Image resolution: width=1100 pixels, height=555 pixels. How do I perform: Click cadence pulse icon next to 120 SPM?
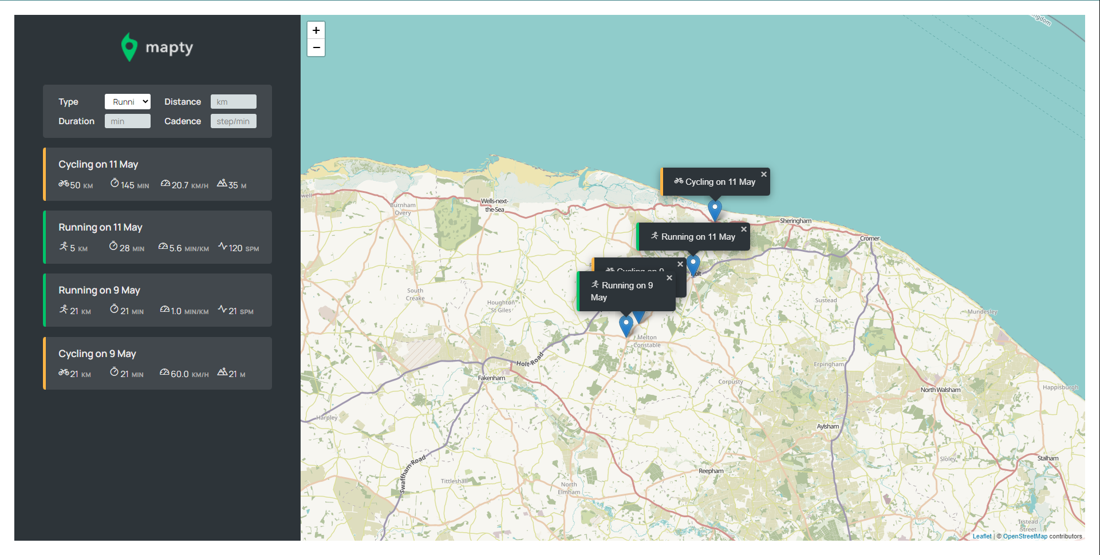click(223, 246)
